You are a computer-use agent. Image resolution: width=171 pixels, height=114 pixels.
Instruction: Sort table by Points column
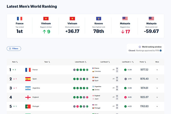pyautogui.click(x=142, y=62)
